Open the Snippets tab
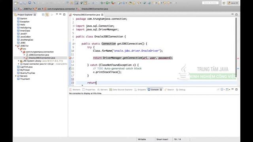This screenshot has height=142, width=253. point(140,90)
